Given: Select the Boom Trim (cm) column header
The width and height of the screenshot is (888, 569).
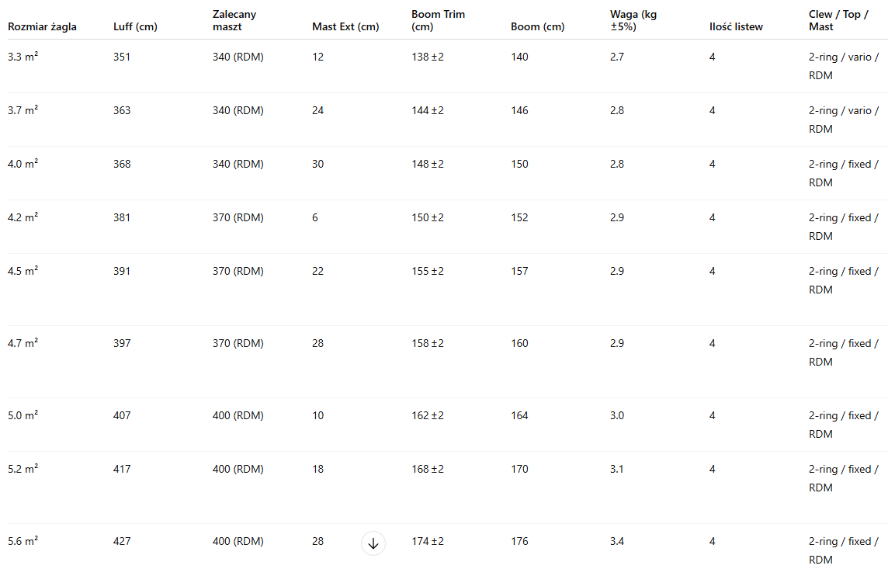Looking at the screenshot, I should coord(438,21).
